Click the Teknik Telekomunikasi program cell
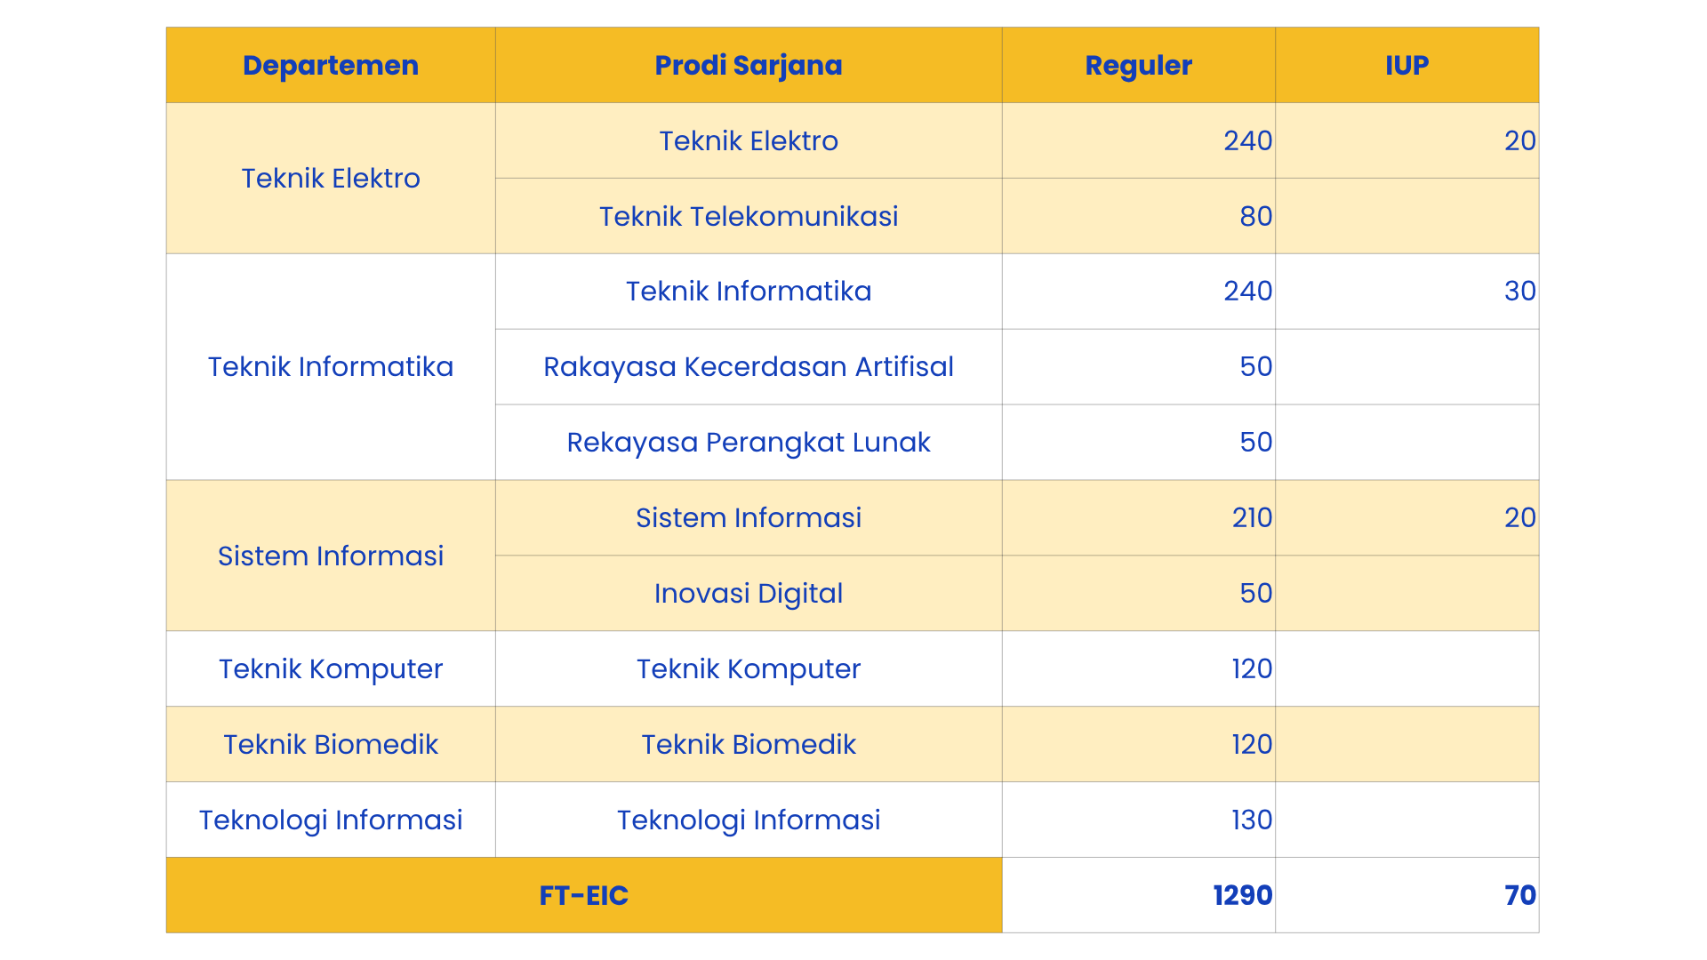 click(x=748, y=216)
